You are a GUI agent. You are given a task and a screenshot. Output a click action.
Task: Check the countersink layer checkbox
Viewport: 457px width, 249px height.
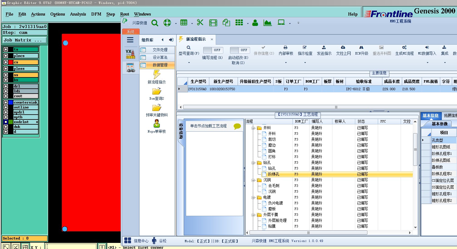point(6,102)
